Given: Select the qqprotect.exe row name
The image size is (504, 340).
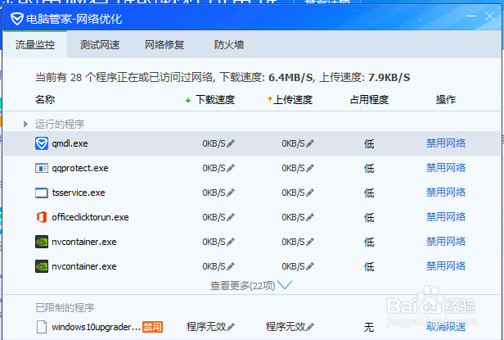Looking at the screenshot, I should (80, 168).
